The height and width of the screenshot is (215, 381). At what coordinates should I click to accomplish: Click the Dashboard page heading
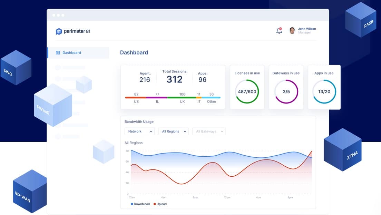[134, 52]
